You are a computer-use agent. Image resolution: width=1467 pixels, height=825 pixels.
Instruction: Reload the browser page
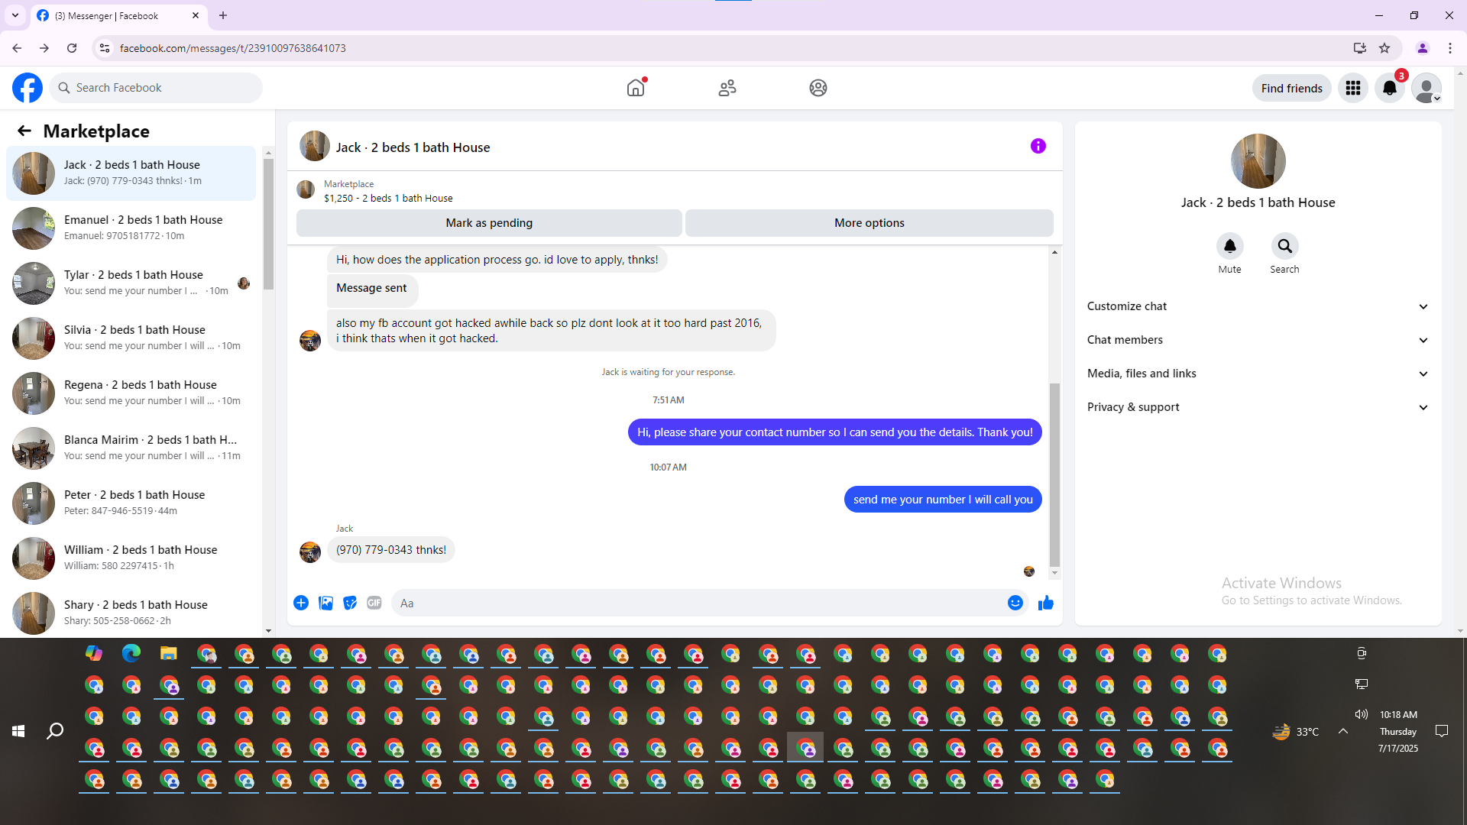(x=72, y=48)
